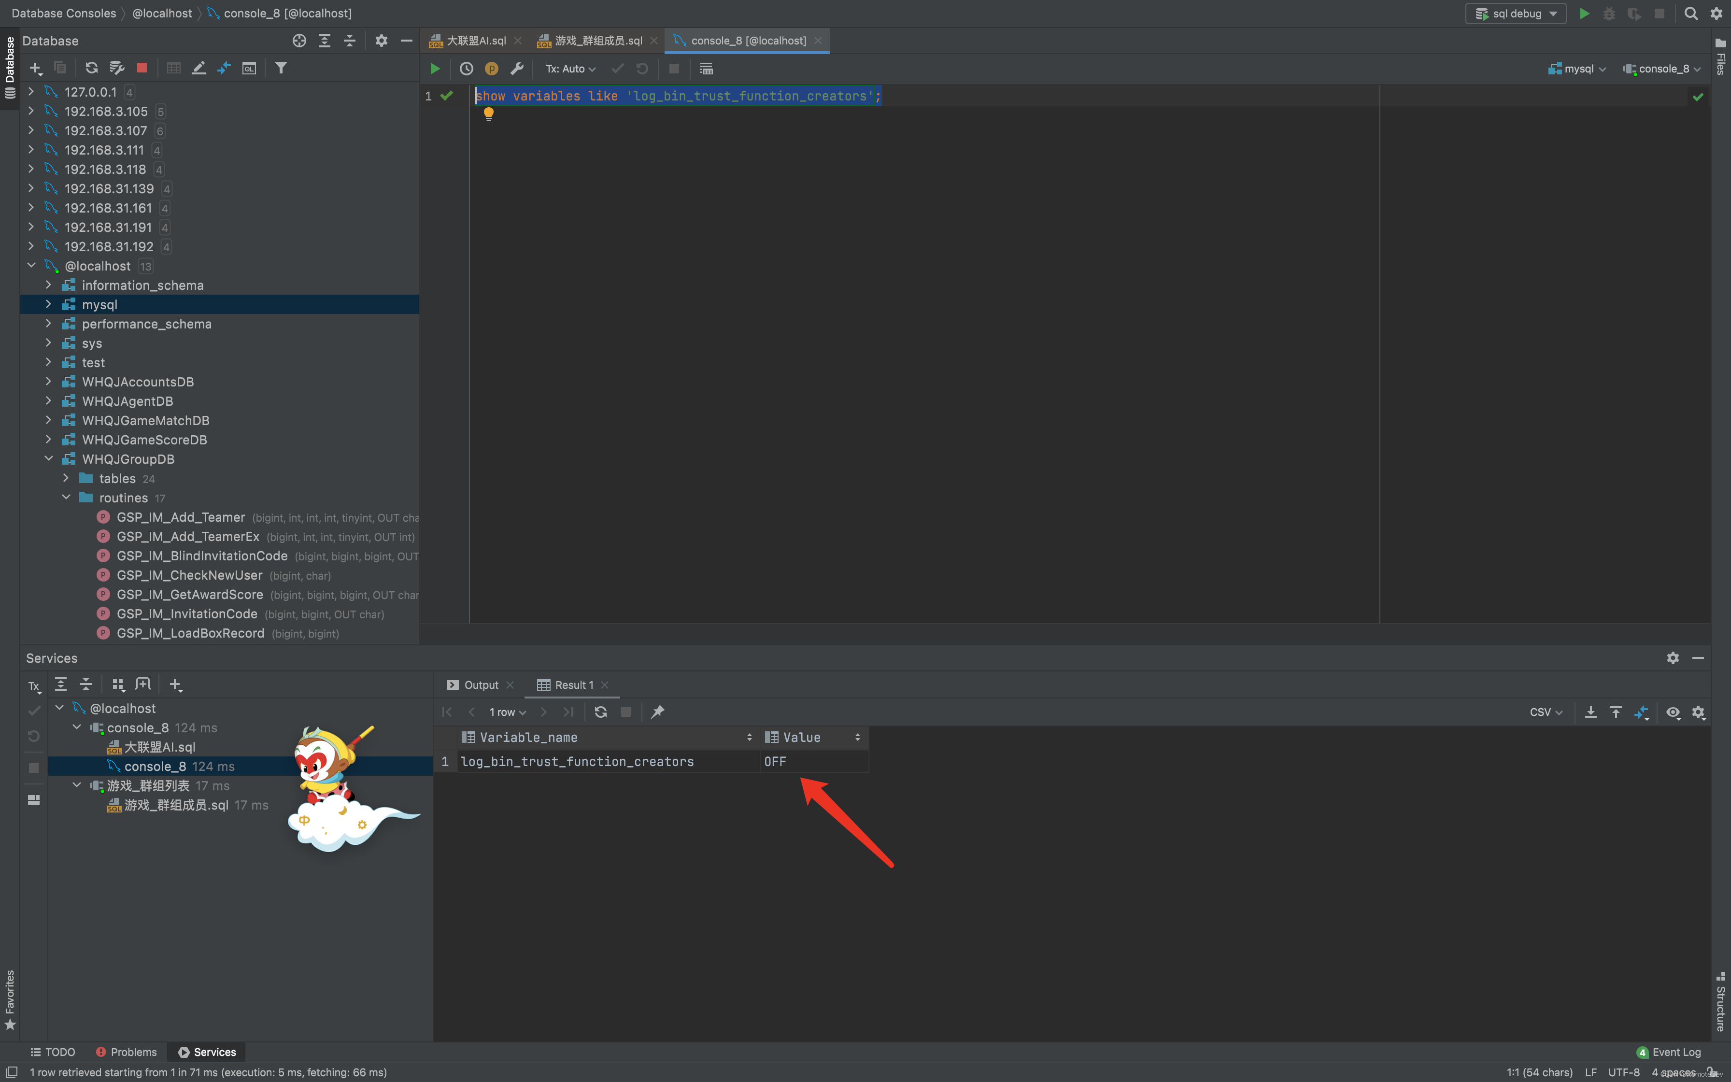
Task: Switch to the Output tab
Action: (x=481, y=685)
